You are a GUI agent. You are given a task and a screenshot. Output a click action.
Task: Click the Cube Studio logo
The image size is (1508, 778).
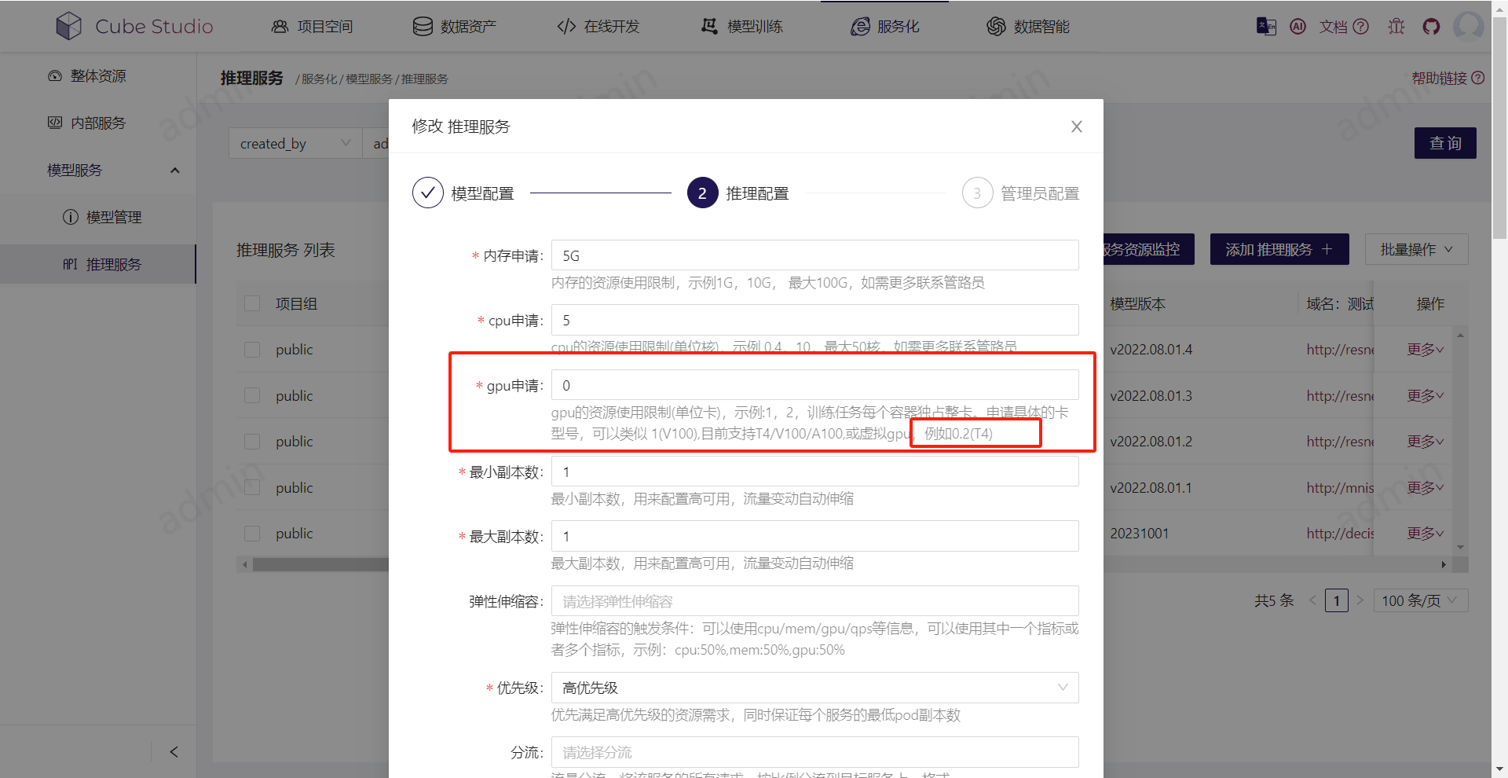click(x=134, y=26)
